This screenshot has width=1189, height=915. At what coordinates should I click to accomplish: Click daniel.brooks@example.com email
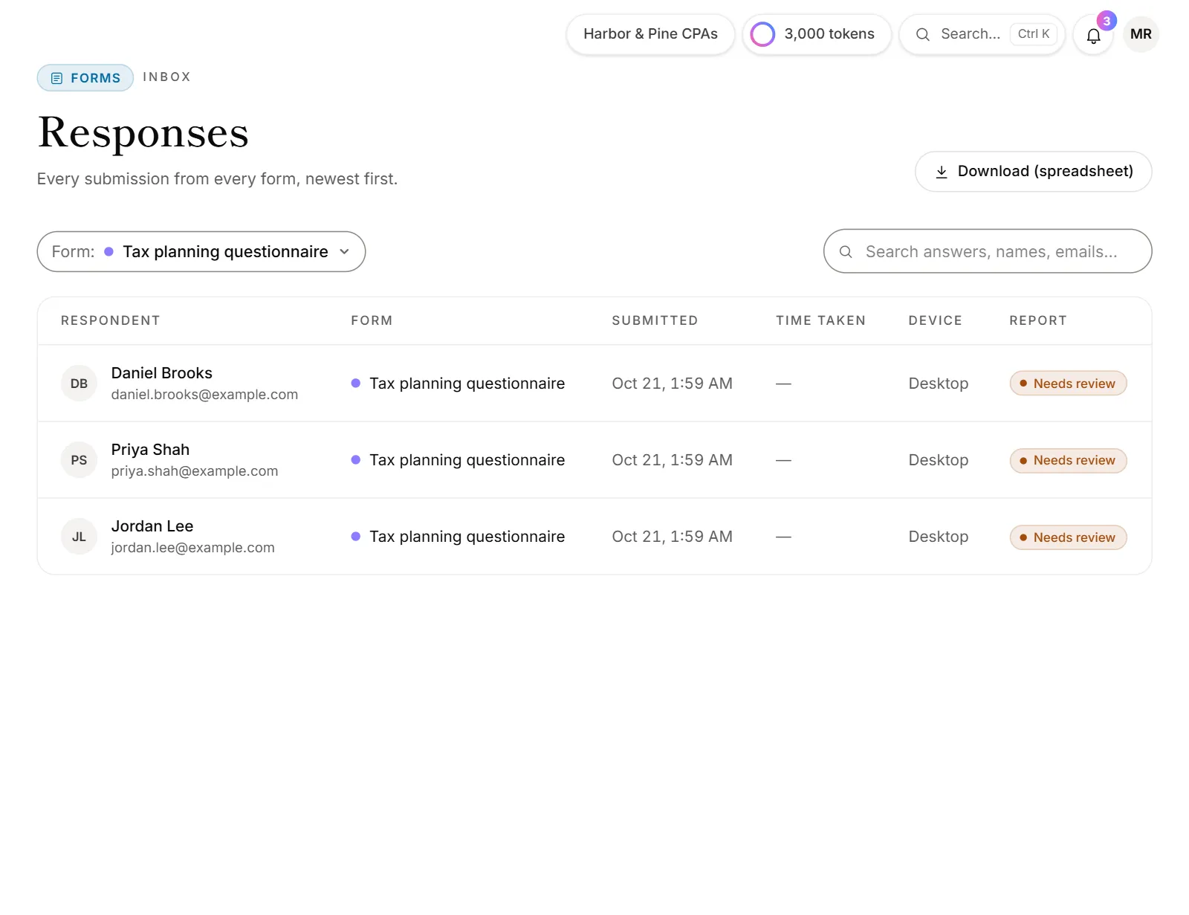[x=204, y=395]
